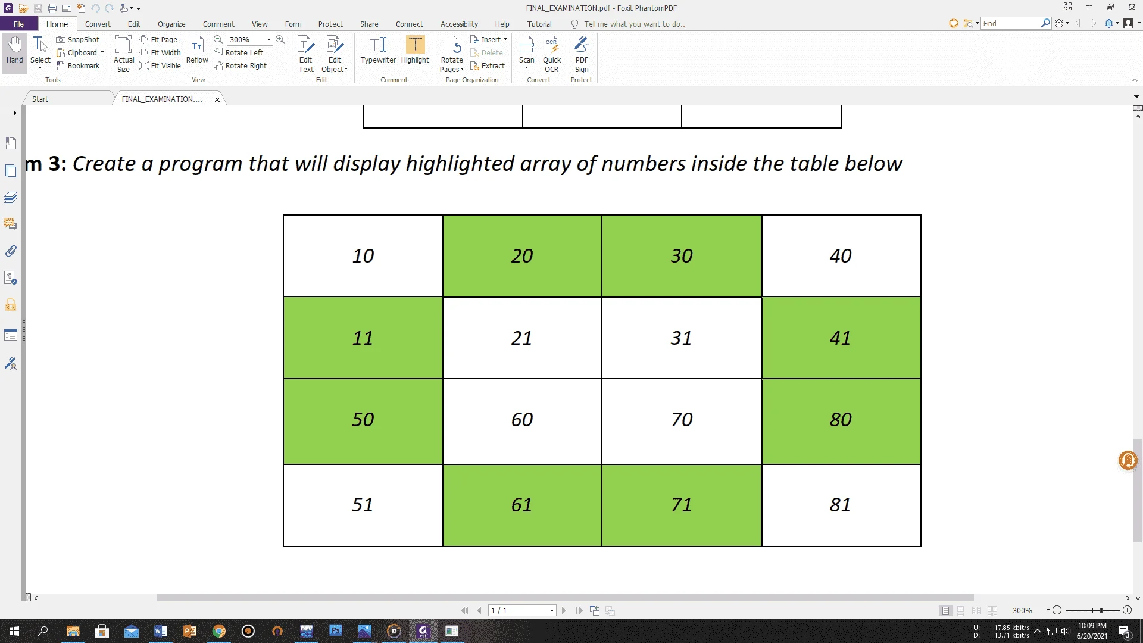
Task: Open the Pages thumbnail side panel
Action: point(11,171)
